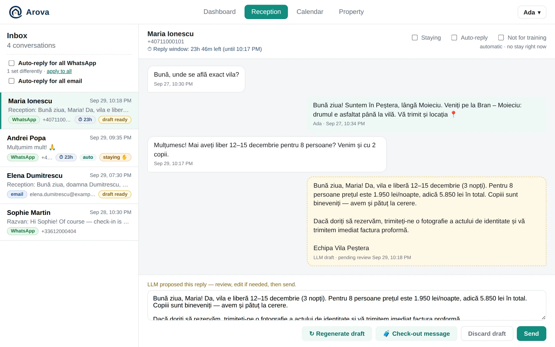Check the Not for training box
The width and height of the screenshot is (555, 347).
[501, 38]
